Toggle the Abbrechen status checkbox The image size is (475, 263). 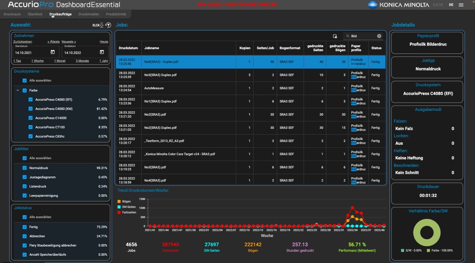(x=24, y=236)
